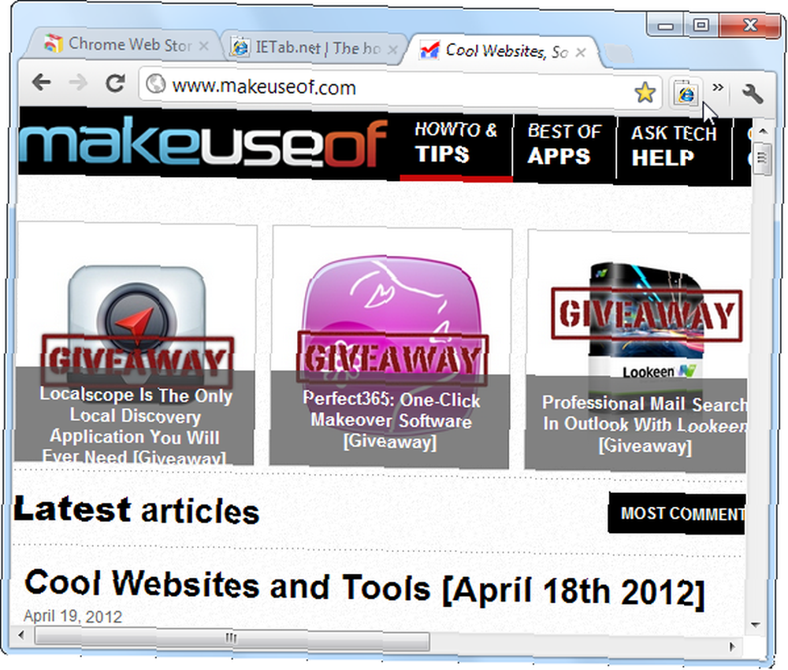This screenshot has height=670, width=788.
Task: Open the ASK TECH HELP menu
Action: click(674, 147)
